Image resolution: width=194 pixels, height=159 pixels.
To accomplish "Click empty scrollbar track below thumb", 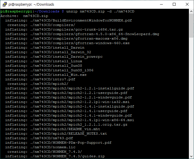I will (x=191, y=96).
